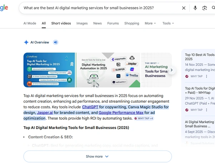Open the AI Mode tab
The height and width of the screenshot is (163, 215).
point(30,23)
